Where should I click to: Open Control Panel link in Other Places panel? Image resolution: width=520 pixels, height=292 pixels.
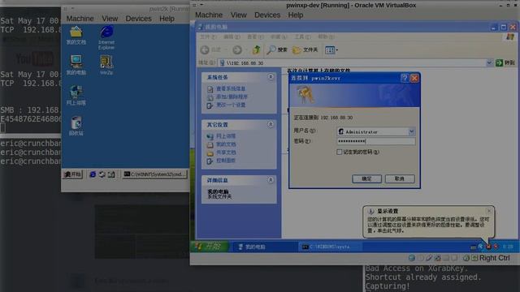tap(226, 161)
